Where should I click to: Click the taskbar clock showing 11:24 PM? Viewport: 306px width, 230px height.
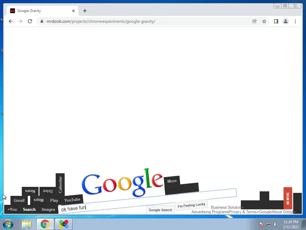pyautogui.click(x=291, y=224)
